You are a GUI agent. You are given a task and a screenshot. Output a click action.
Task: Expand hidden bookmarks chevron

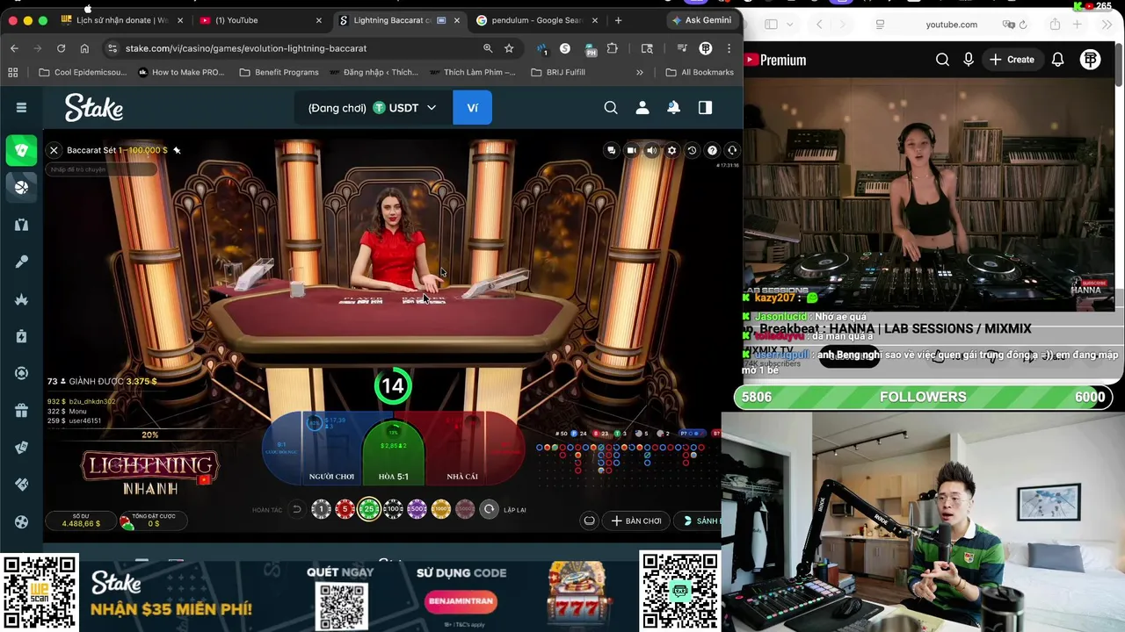[640, 72]
